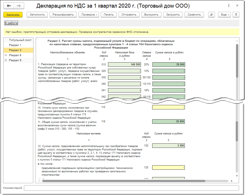
Task: Click line 125 yellow deduction field
Action: [x=168, y=168]
